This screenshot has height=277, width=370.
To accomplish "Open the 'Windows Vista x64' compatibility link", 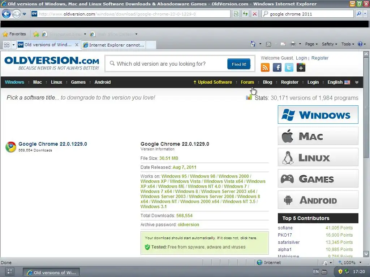I will (x=223, y=181).
